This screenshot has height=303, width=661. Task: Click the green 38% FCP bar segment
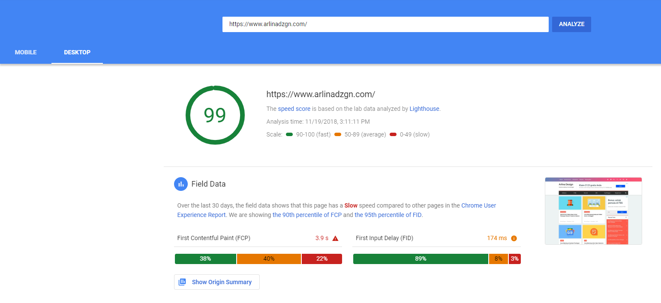pyautogui.click(x=205, y=259)
